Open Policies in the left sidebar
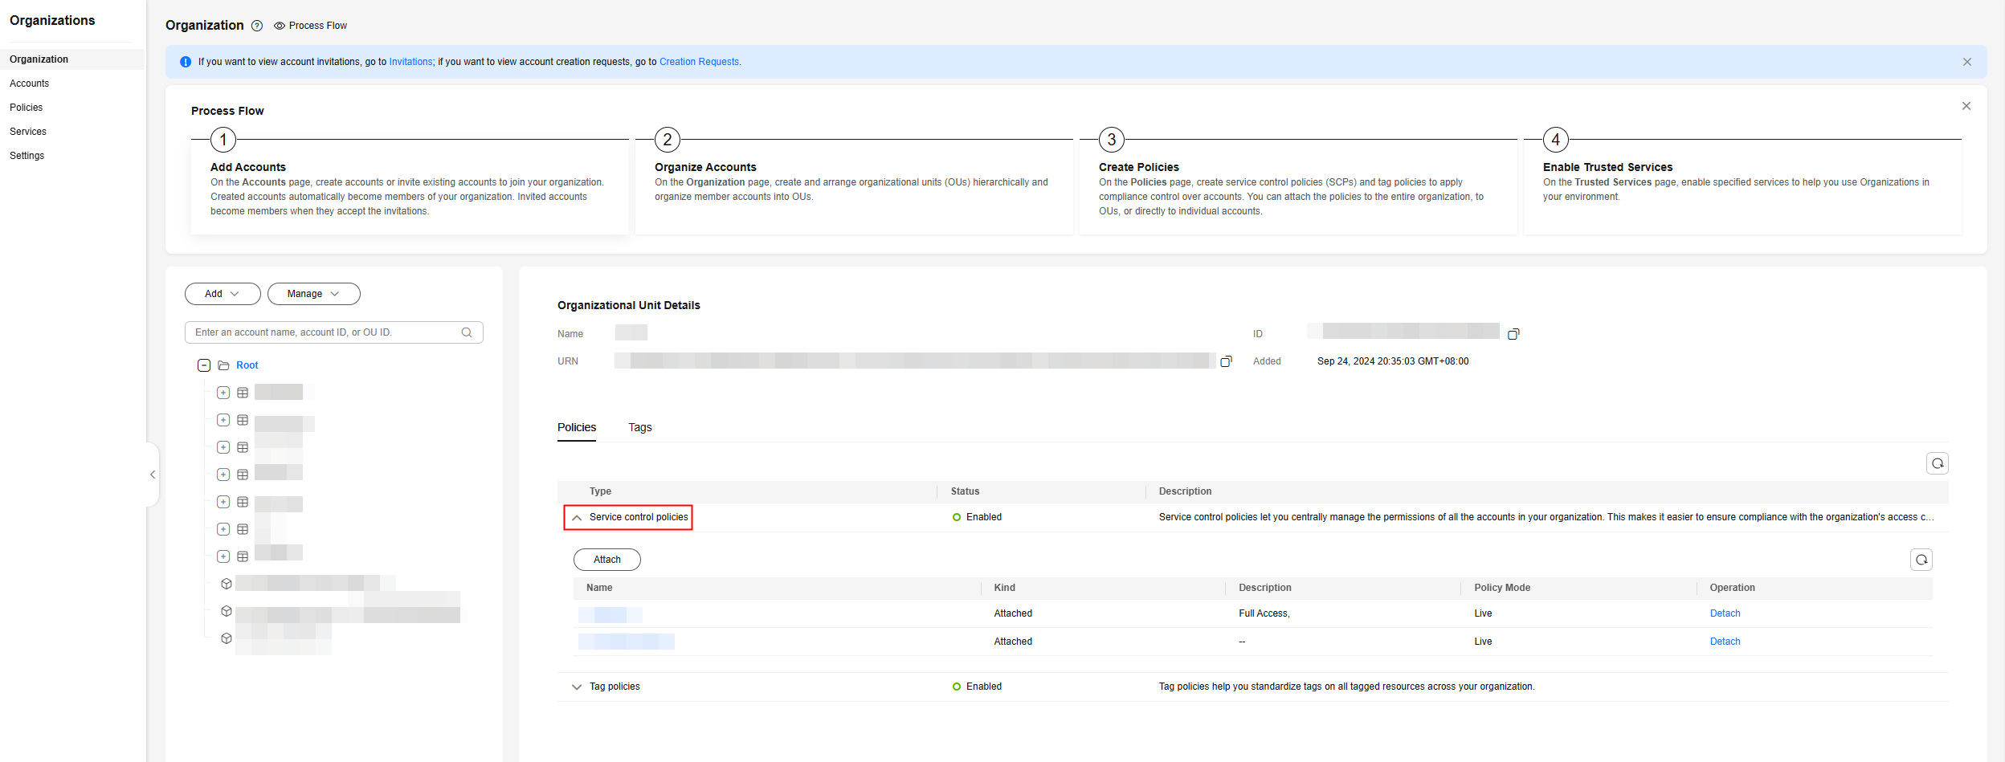Screen dimensions: 2005x762 pyautogui.click(x=27, y=108)
